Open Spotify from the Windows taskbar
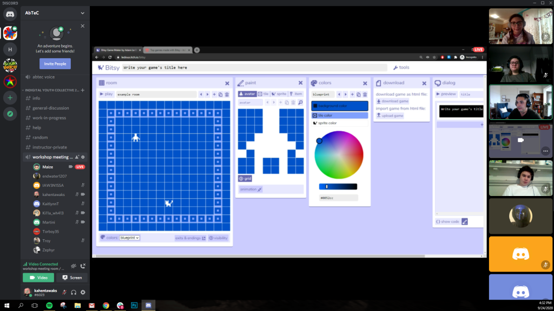The image size is (554, 311). [x=49, y=306]
